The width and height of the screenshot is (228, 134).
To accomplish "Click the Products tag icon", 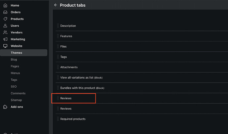I will tap(5, 19).
